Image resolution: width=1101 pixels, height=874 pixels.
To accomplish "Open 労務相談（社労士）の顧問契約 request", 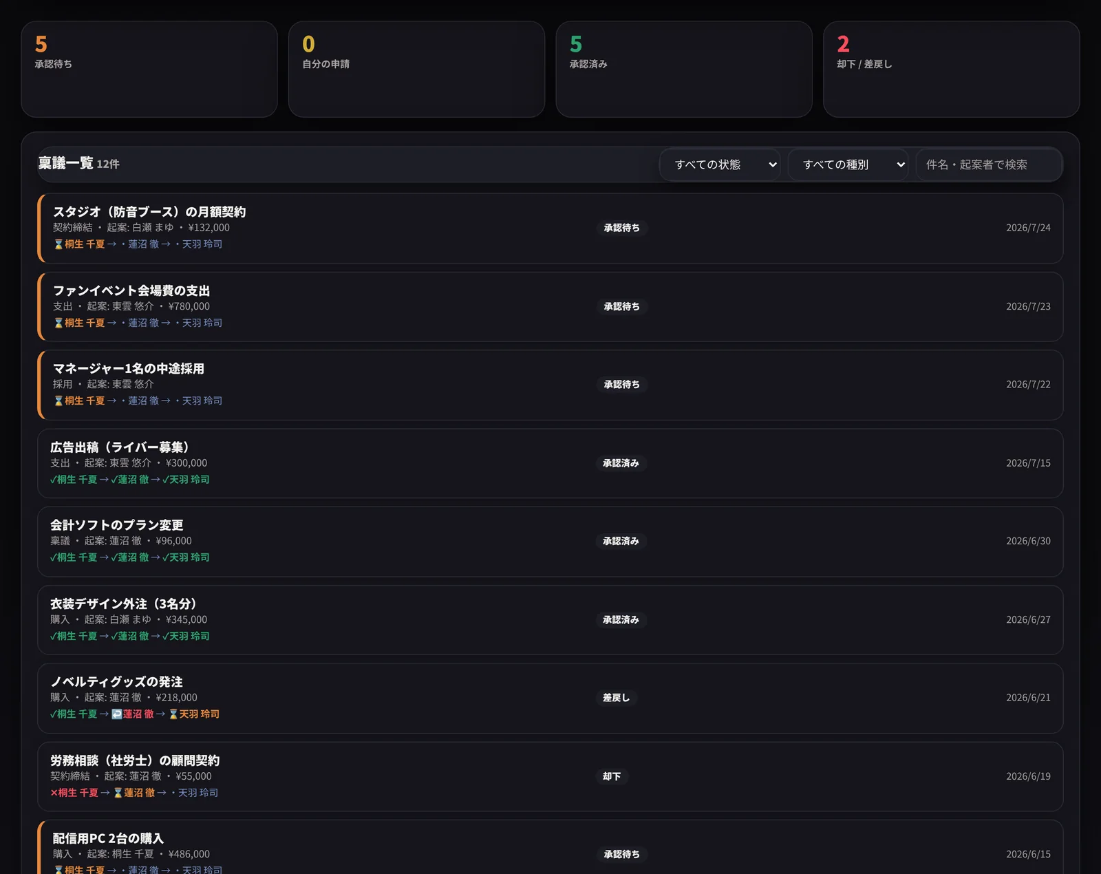I will click(x=550, y=776).
